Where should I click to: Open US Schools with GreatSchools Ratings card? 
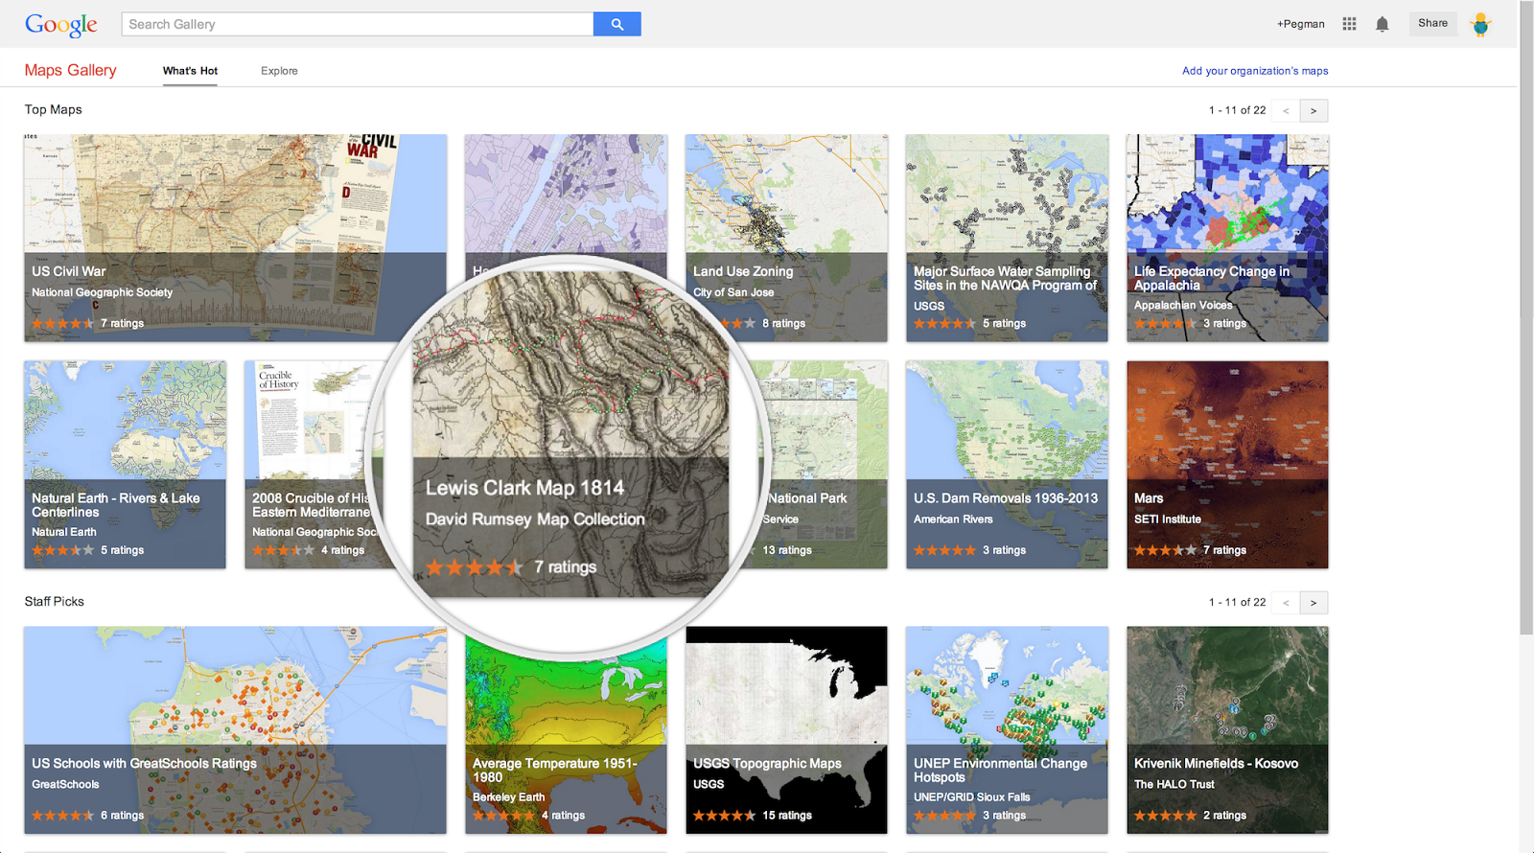point(235,730)
